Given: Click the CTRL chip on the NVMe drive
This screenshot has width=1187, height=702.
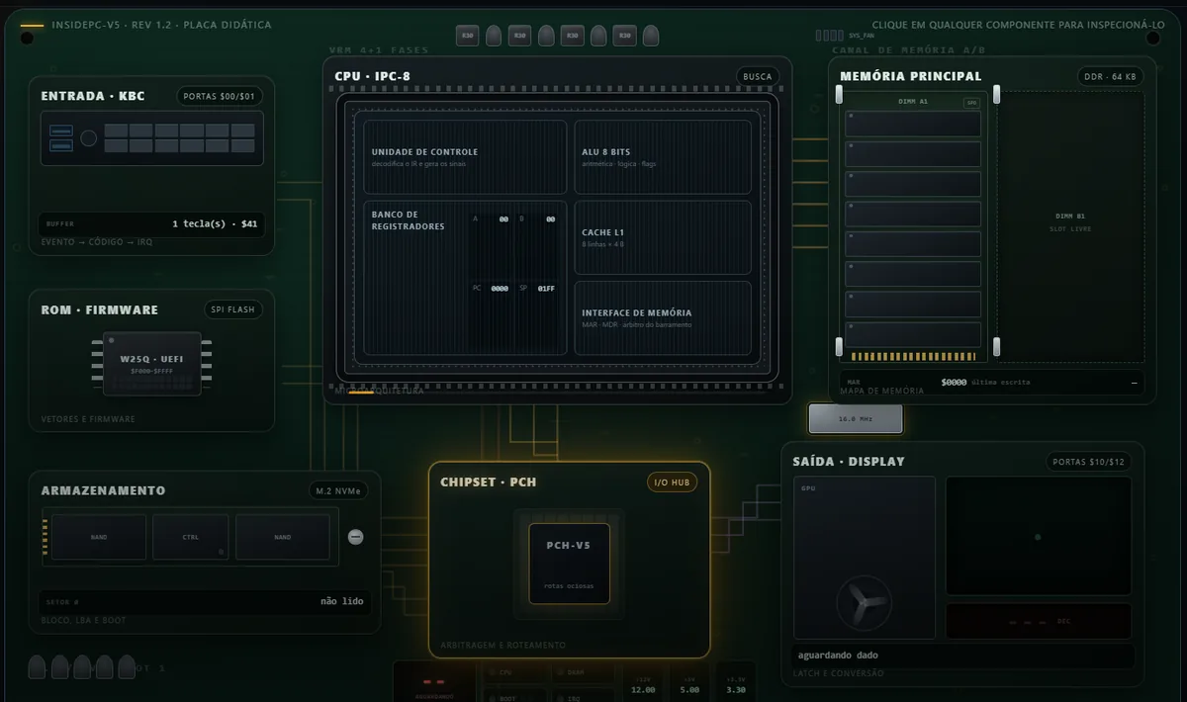Looking at the screenshot, I should [x=190, y=537].
